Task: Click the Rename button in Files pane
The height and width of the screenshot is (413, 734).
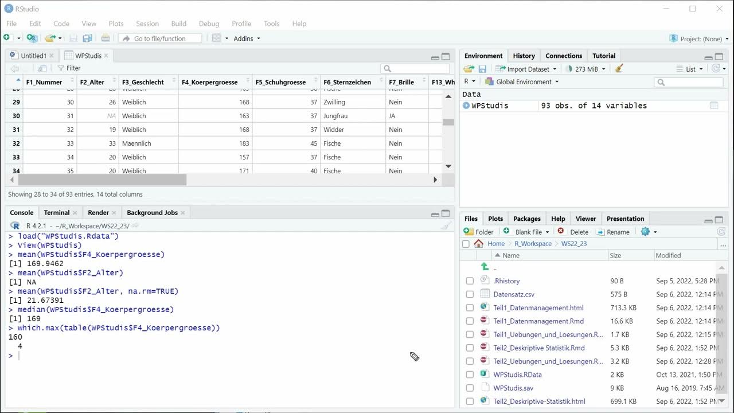Action: click(612, 232)
